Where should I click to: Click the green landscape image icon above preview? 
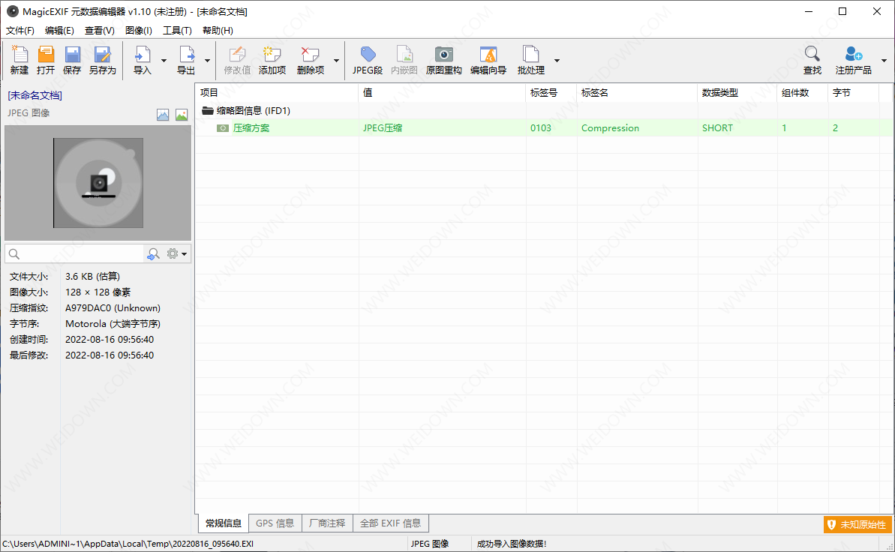point(182,115)
